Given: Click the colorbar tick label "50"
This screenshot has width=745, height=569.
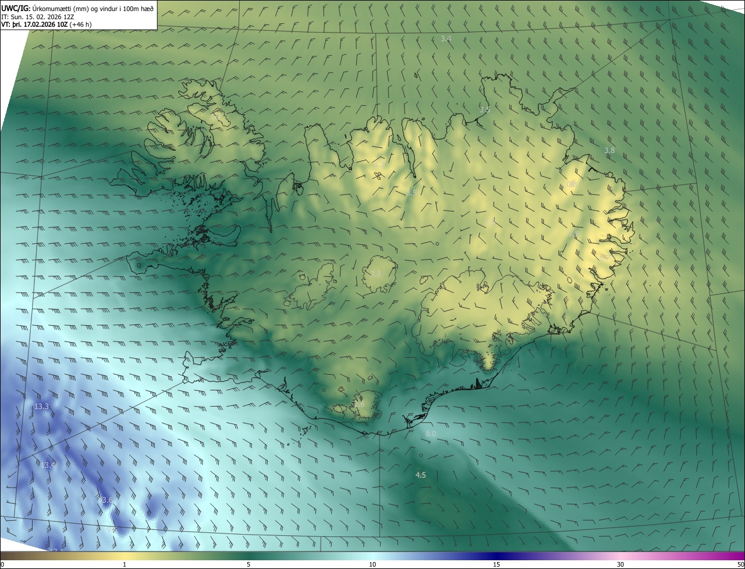Looking at the screenshot, I should [740, 564].
